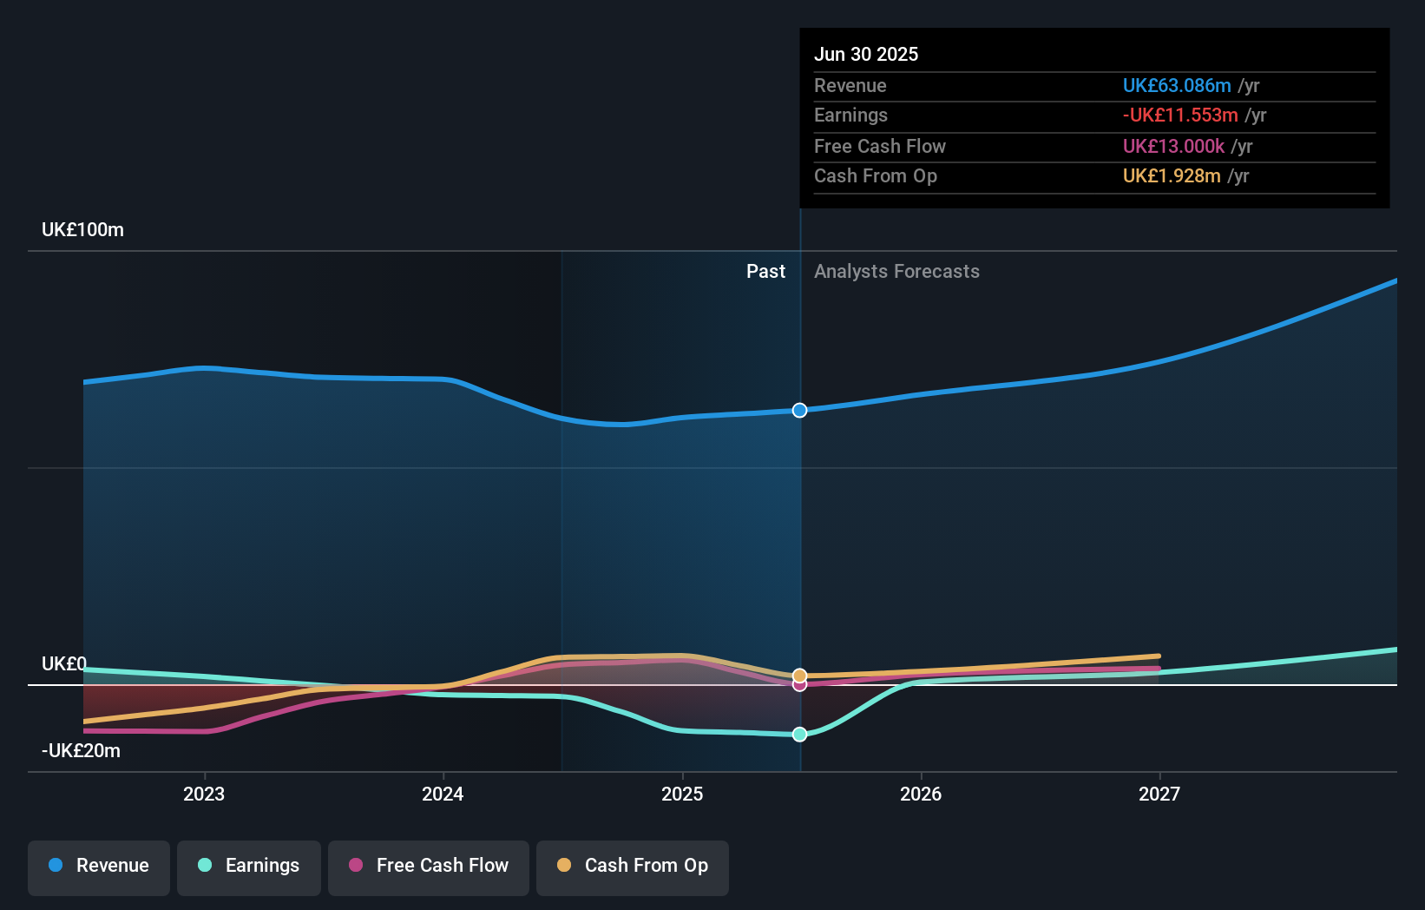
Task: Hide the Free Cash Flow series
Action: tap(429, 867)
